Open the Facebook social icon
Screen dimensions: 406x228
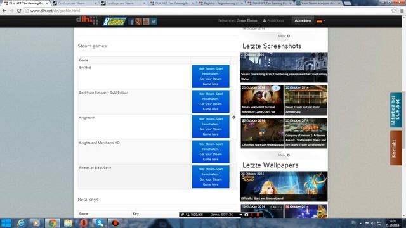(x=131, y=22)
